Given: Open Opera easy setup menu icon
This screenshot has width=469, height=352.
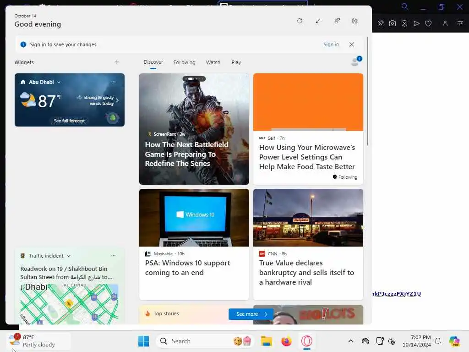Looking at the screenshot, I should [x=460, y=23].
